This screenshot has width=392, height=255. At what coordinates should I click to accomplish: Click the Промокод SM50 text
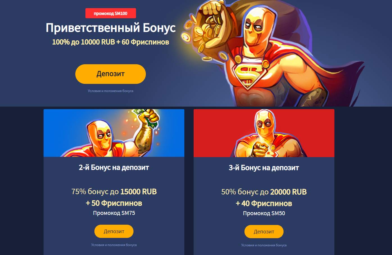[264, 213]
